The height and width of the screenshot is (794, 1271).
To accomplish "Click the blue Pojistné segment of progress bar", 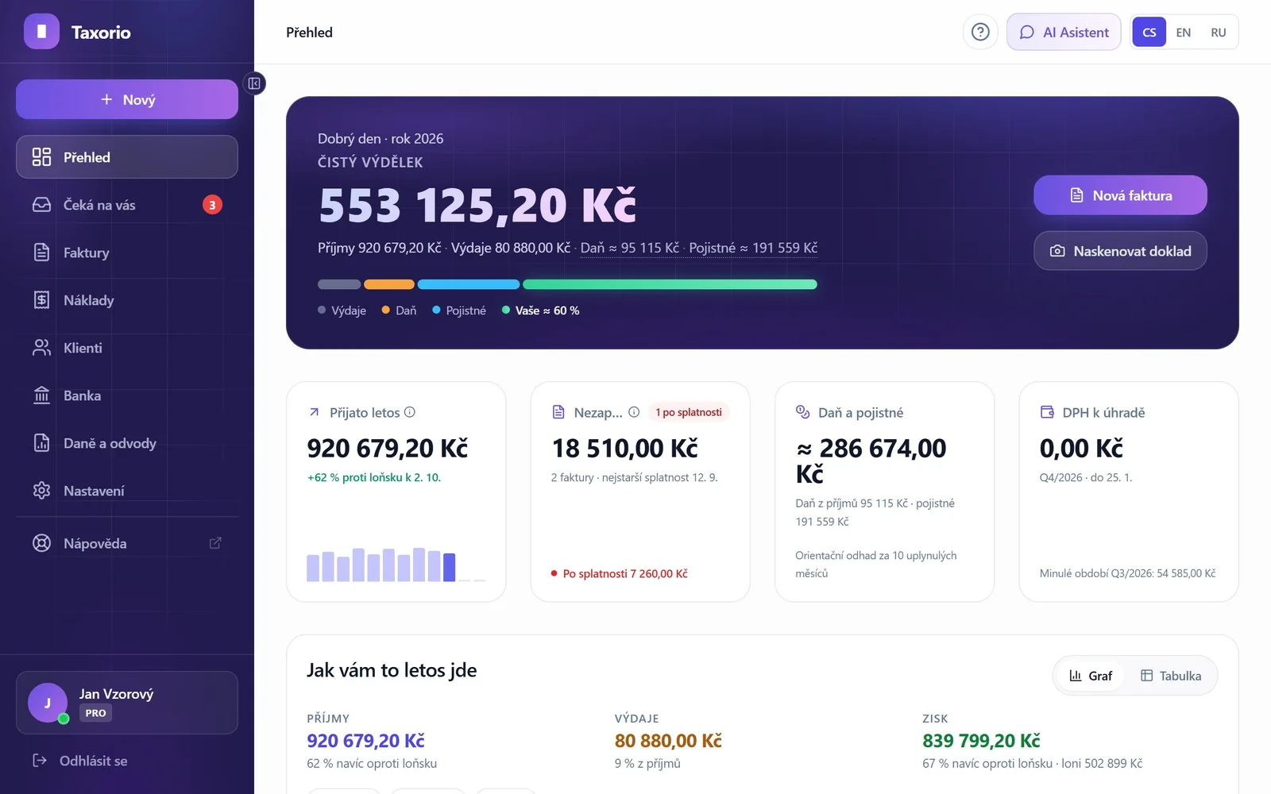I will tap(469, 284).
